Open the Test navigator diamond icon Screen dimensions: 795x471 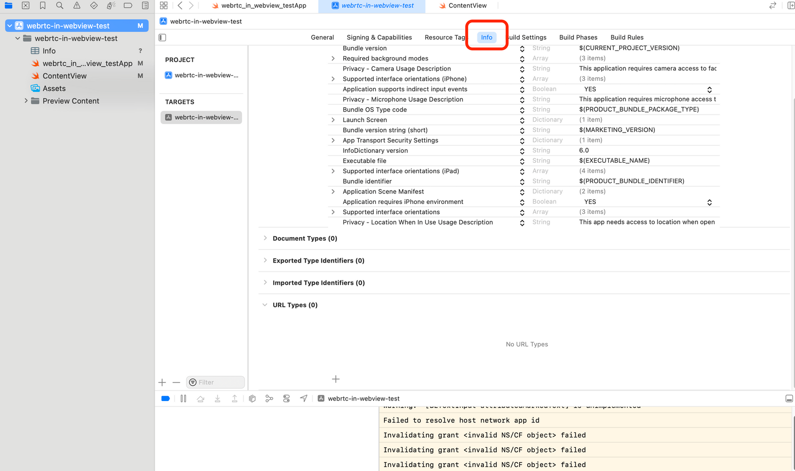point(94,5)
